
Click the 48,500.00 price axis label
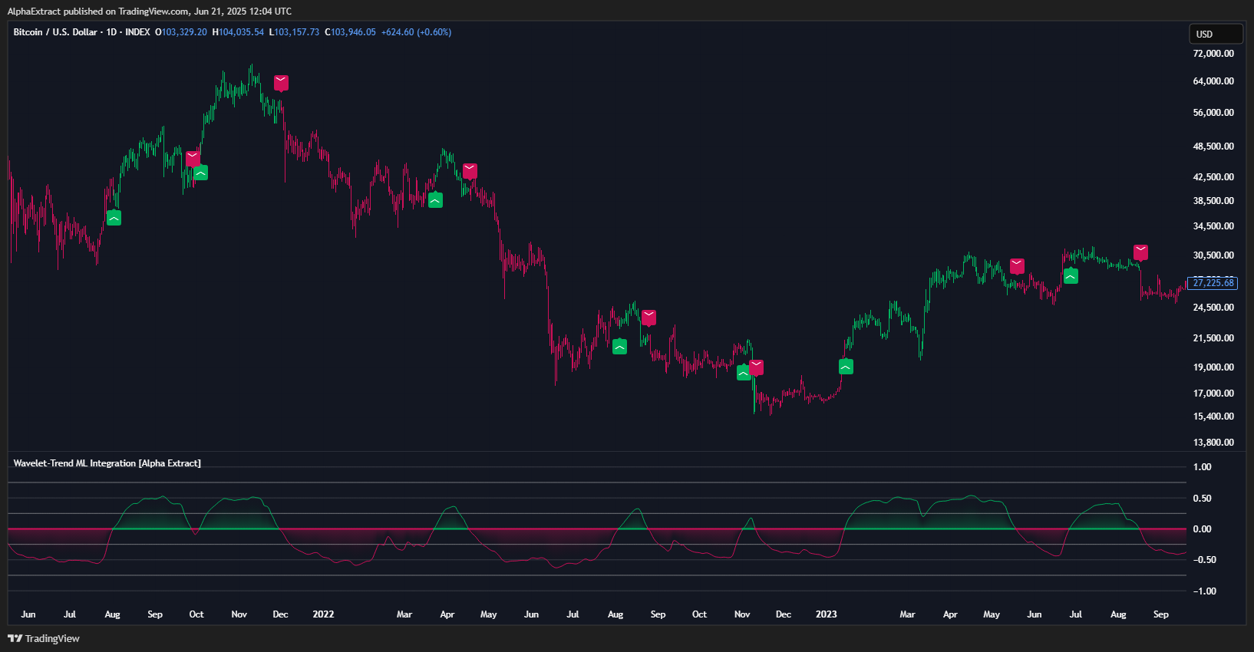[1213, 147]
